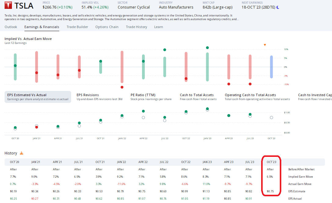Click the -4.5% actual move cell
This screenshot has width=332, height=203.
[56, 184]
